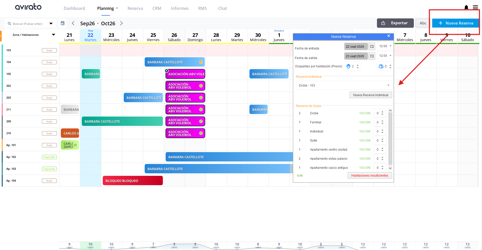Click Nueva Reserva Individual button

(371, 95)
